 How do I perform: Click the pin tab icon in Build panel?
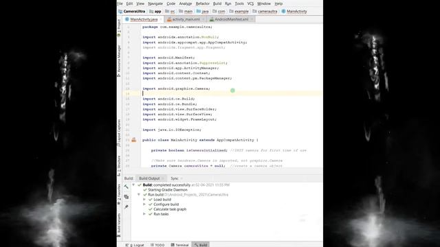[126, 207]
